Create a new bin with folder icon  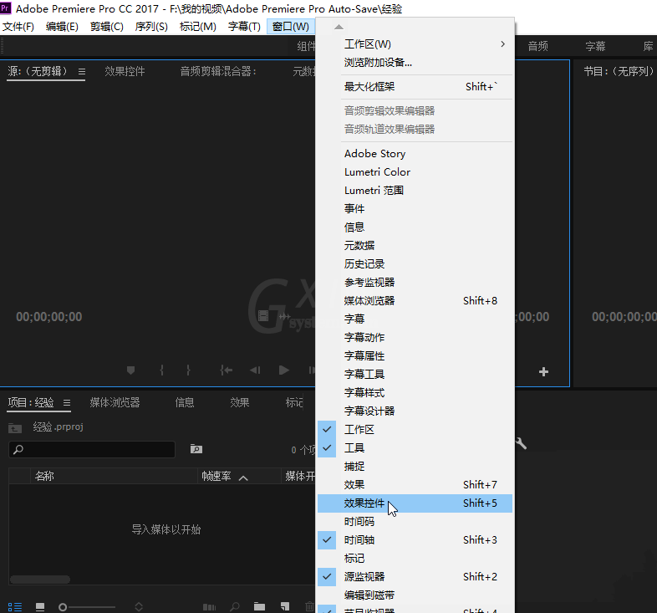coord(259,606)
